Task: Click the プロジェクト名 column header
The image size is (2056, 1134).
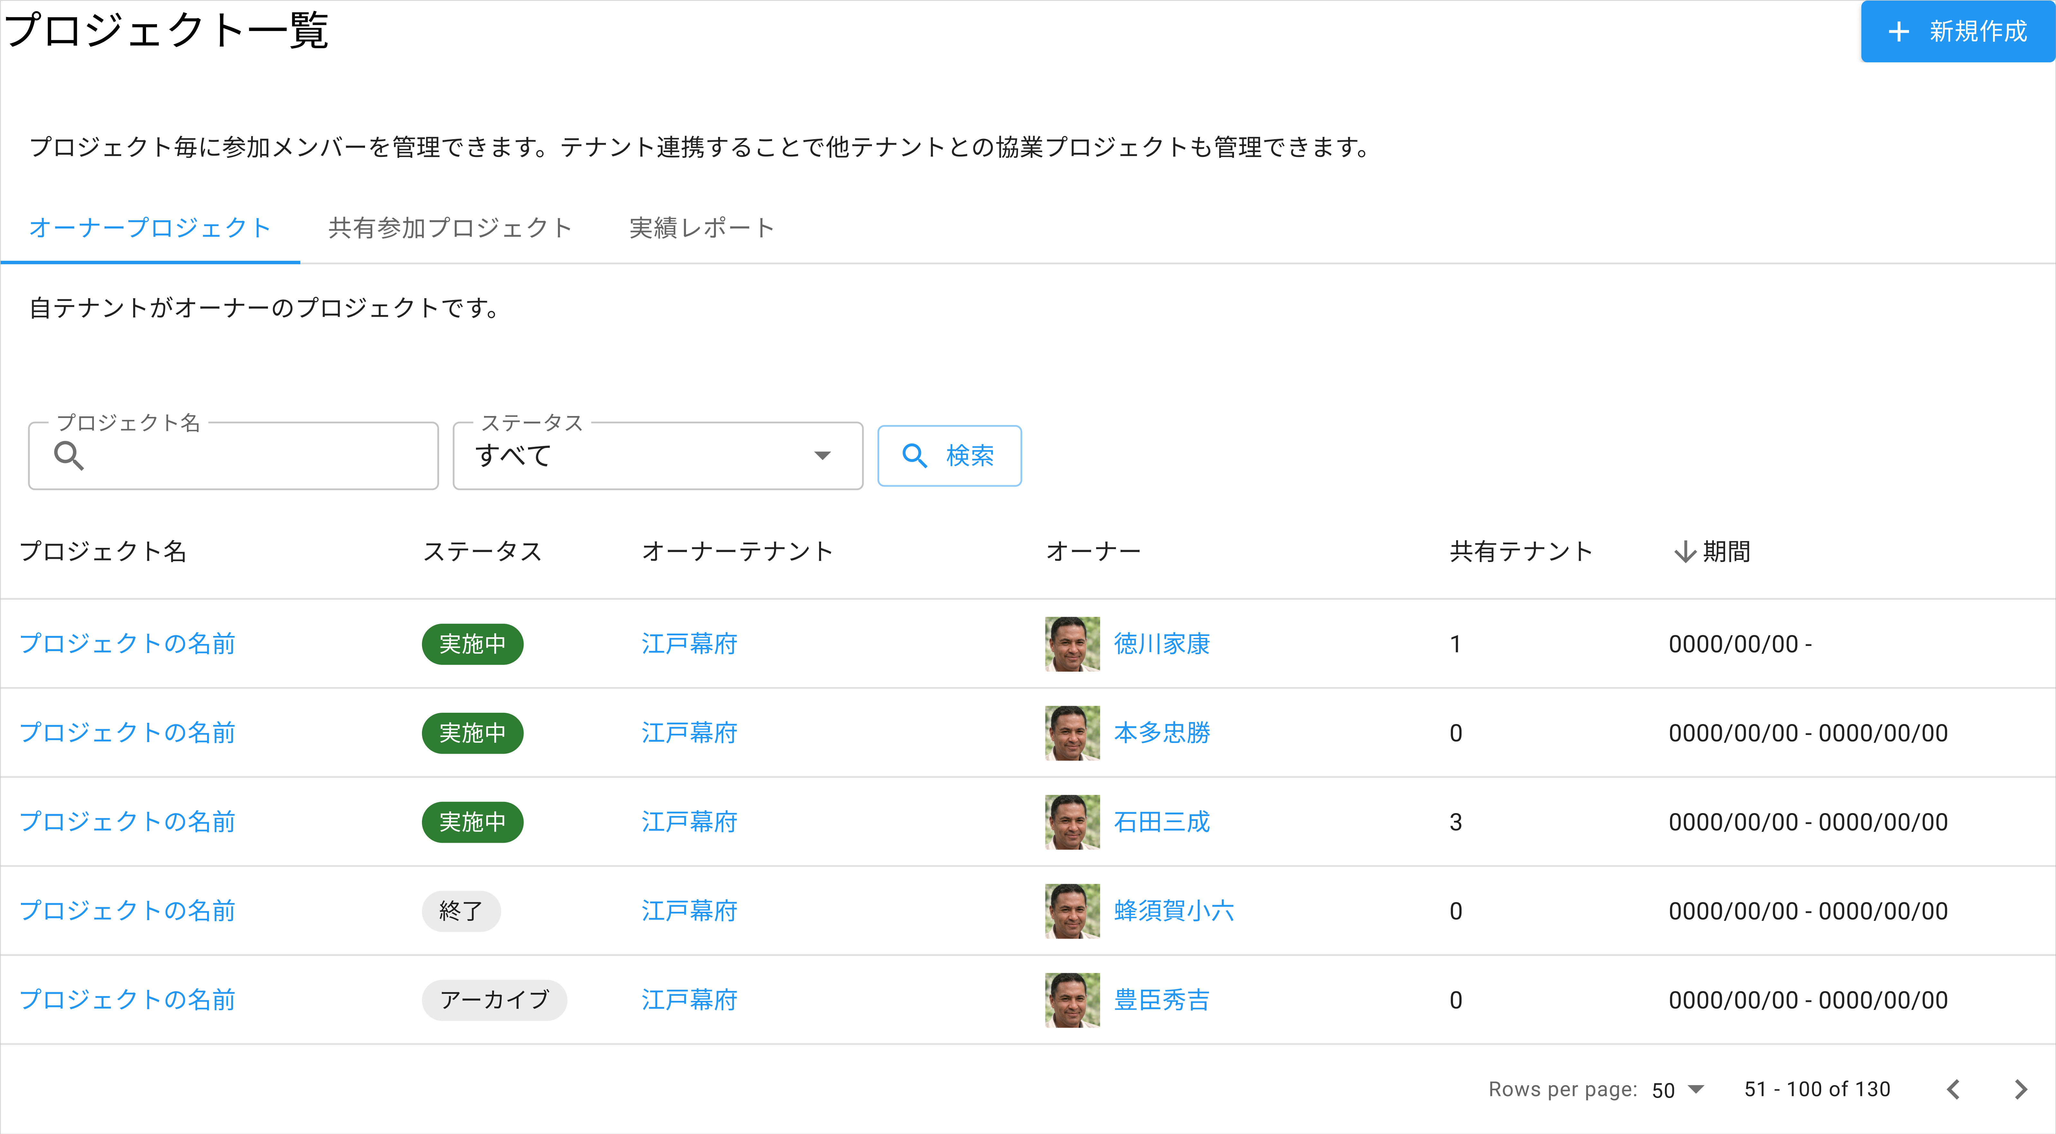Action: click(x=103, y=551)
